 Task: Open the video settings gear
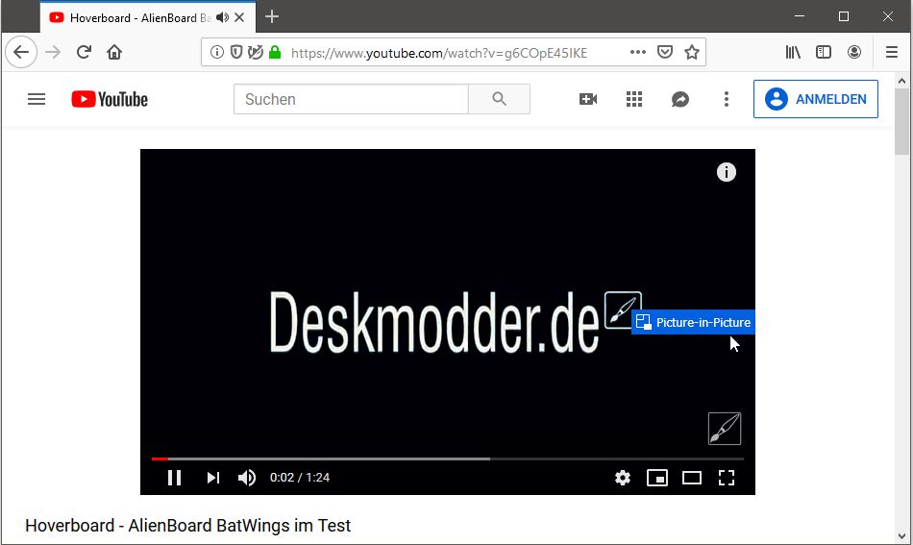pyautogui.click(x=623, y=478)
